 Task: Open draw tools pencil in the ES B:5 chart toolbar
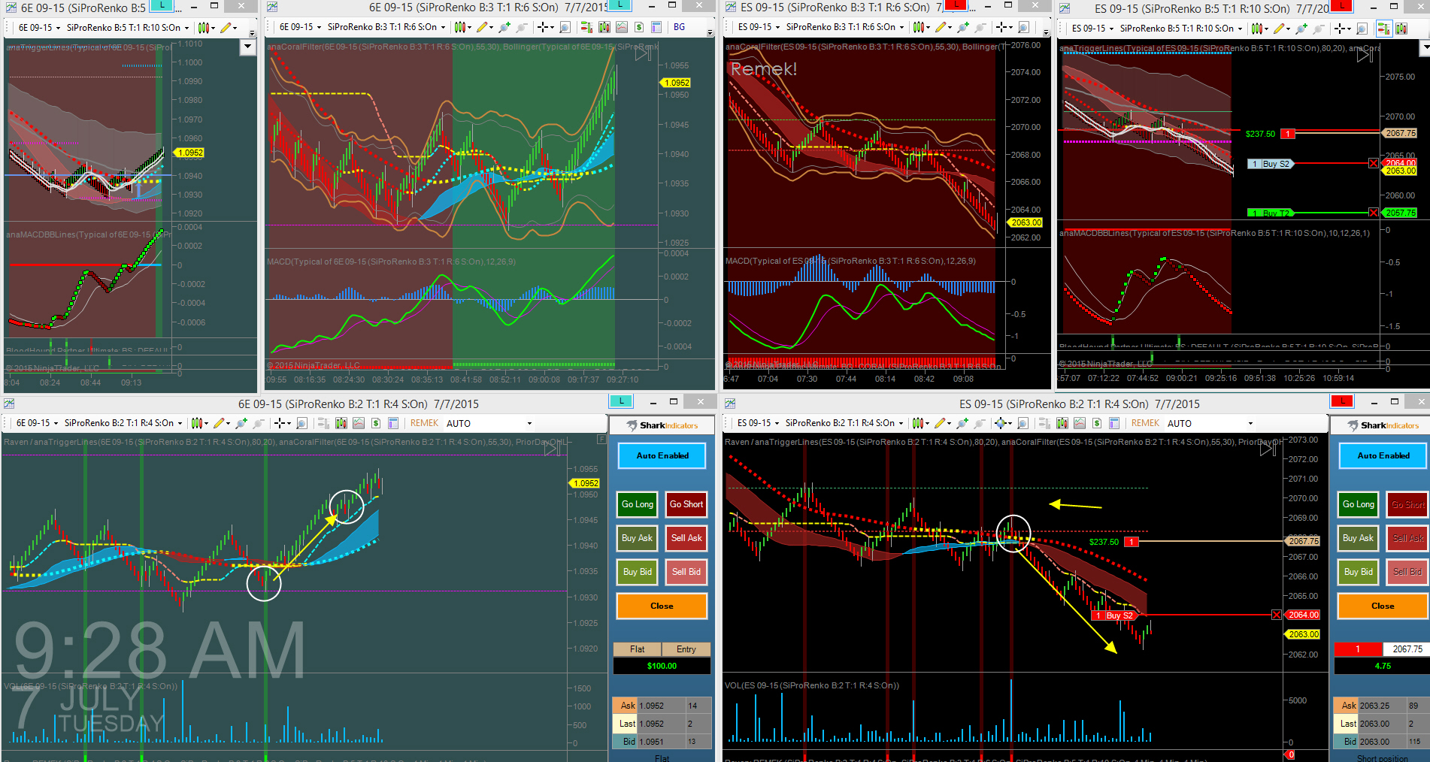1278,29
